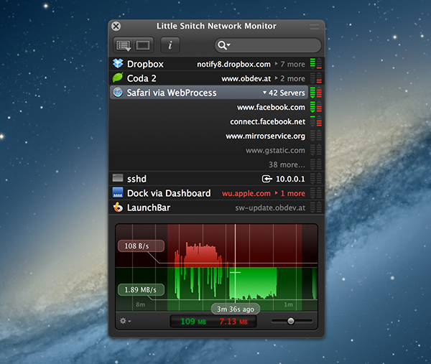Image resolution: width=431 pixels, height=364 pixels.
Task: Select sw-update.obdev.at server text
Action: pyautogui.click(x=270, y=207)
